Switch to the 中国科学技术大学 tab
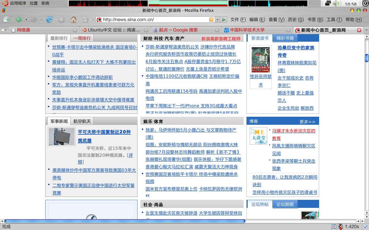 [x=257, y=30]
